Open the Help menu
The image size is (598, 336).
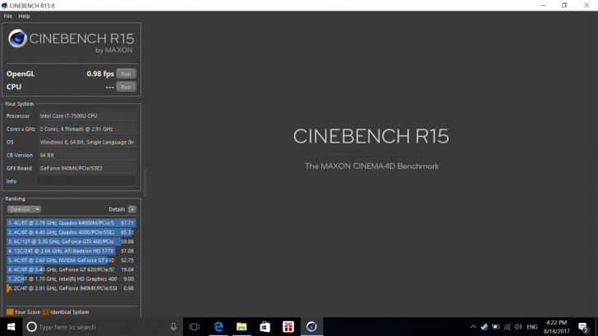24,16
